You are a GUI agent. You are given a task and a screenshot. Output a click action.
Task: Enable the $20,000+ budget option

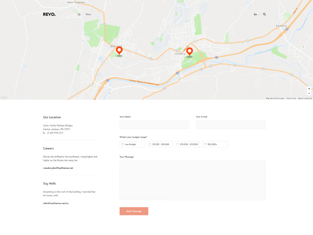[x=205, y=145]
